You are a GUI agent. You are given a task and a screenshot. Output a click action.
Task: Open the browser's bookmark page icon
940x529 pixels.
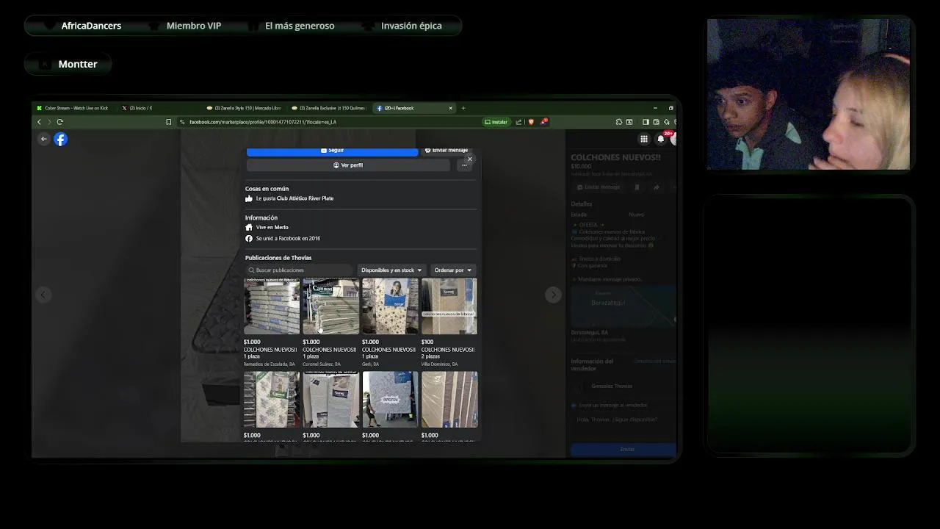pos(168,122)
